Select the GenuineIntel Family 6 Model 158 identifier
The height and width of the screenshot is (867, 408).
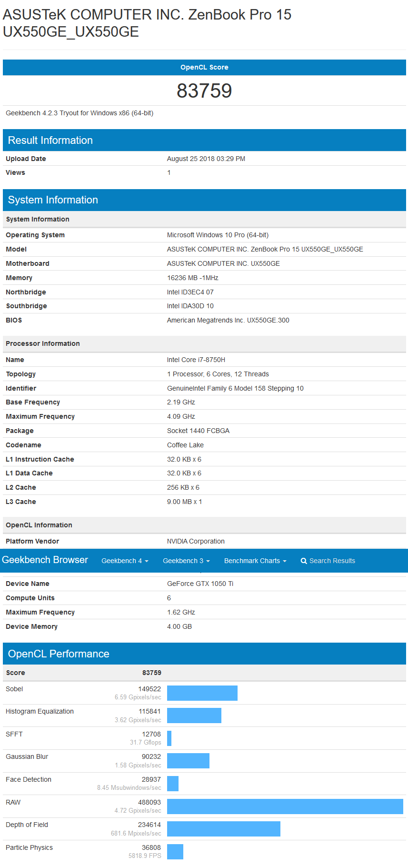pyautogui.click(x=235, y=388)
